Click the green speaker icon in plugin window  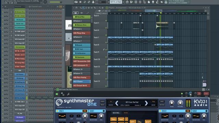[57, 94]
